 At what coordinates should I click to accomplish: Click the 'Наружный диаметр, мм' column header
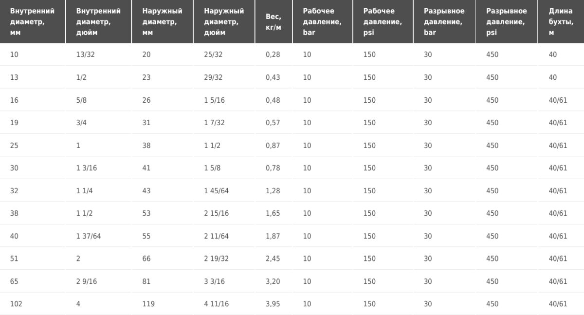163,22
